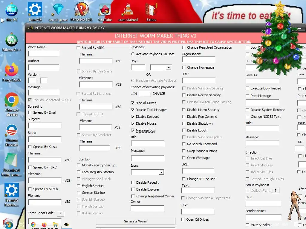Click Firefox icon in the taskbar

pyautogui.click(x=44, y=225)
